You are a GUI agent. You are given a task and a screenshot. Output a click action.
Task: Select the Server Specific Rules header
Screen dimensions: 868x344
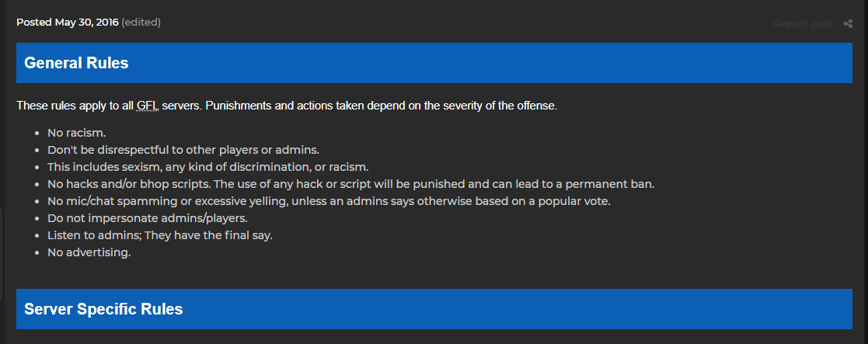tap(434, 309)
